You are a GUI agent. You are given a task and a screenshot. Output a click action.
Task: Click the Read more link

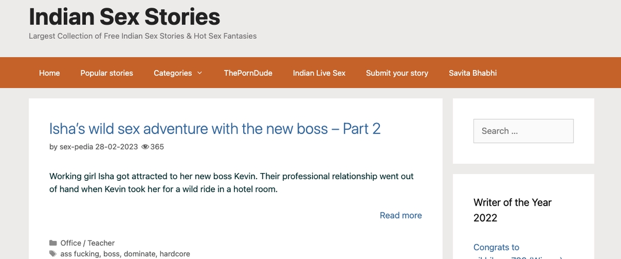click(401, 215)
